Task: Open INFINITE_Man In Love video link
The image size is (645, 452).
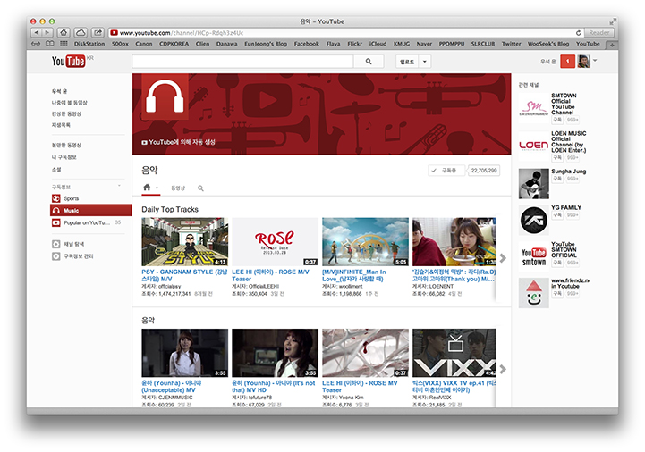Action: click(353, 275)
